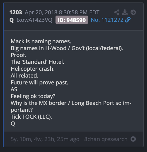
Task: Select the ID: 948590 badge
Action: 72,20
